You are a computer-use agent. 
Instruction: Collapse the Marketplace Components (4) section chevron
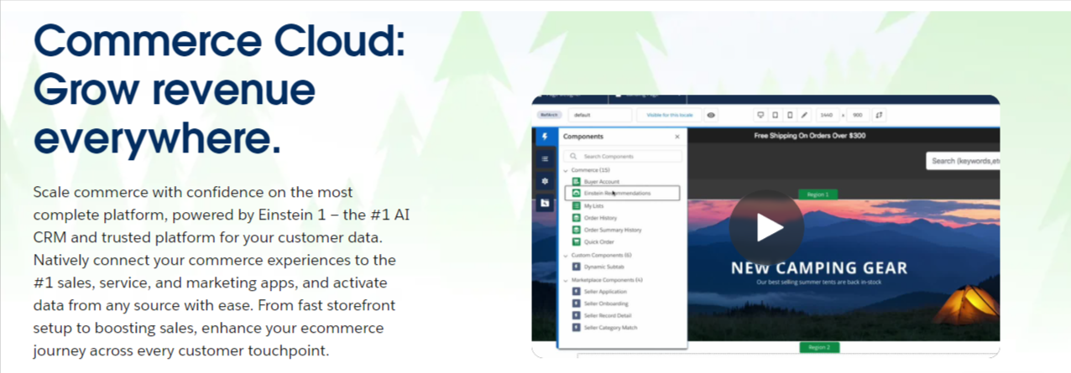coord(566,279)
